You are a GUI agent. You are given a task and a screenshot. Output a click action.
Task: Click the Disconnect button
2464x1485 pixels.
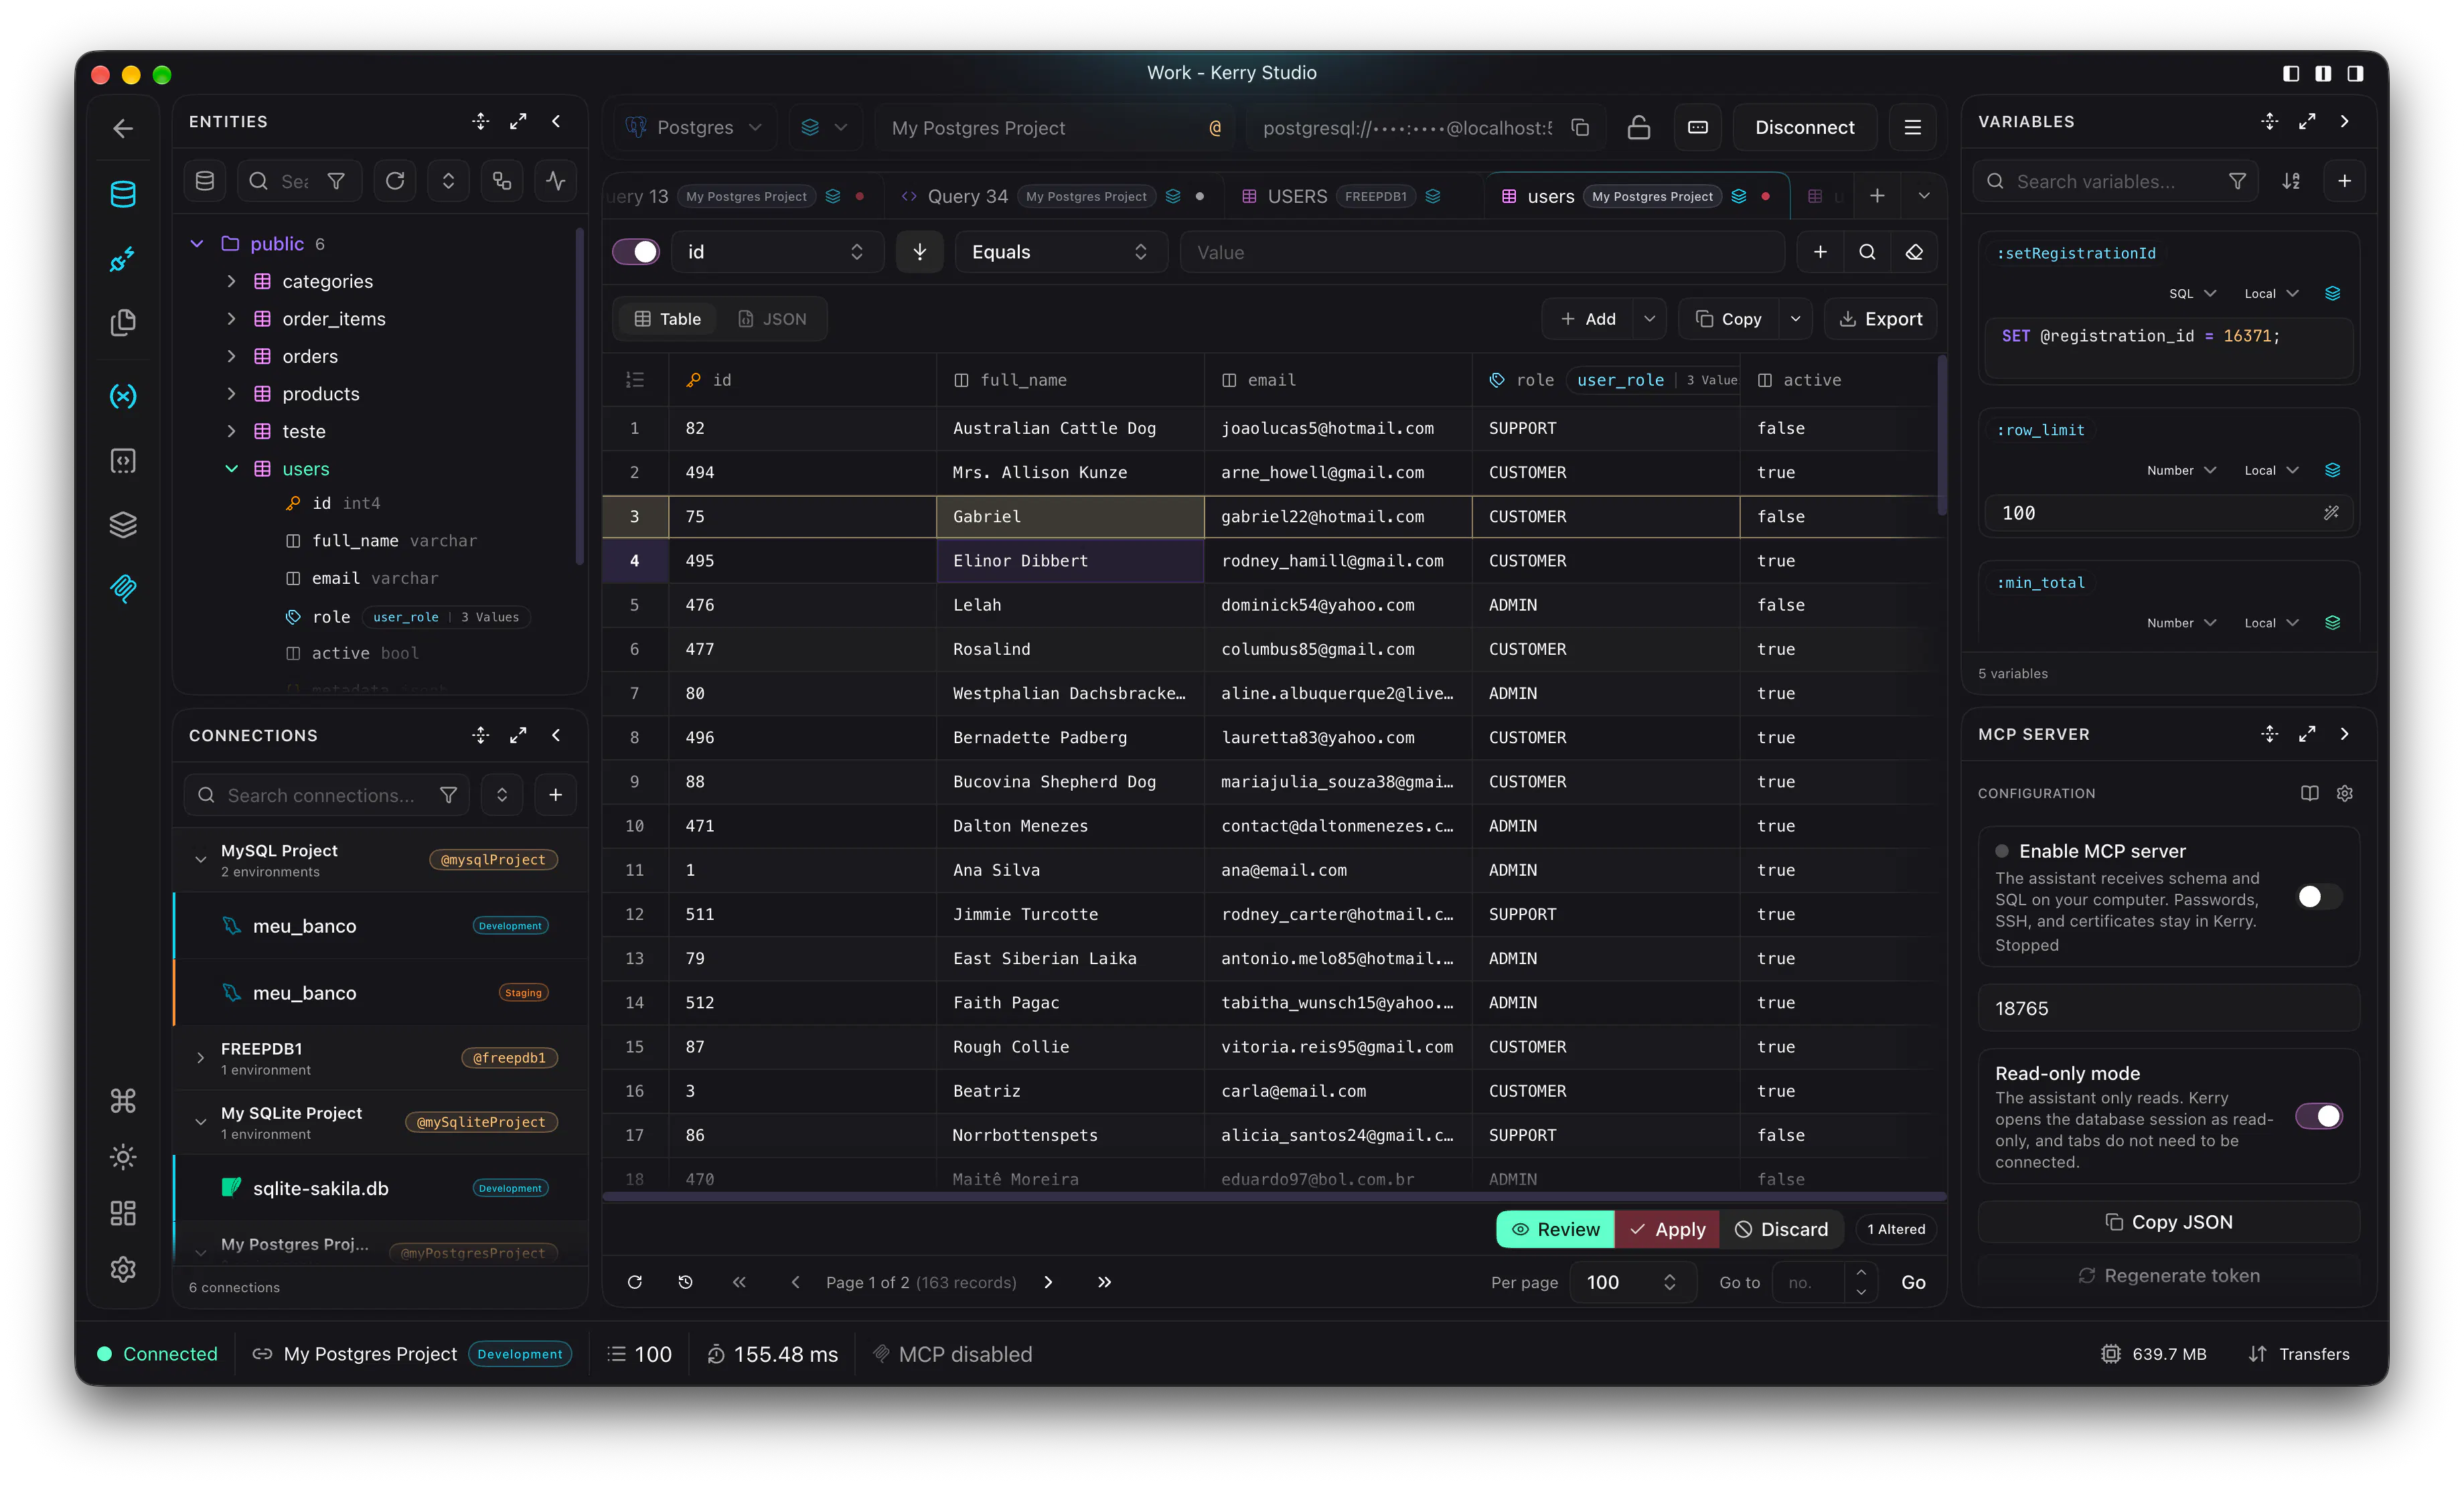[x=1804, y=127]
